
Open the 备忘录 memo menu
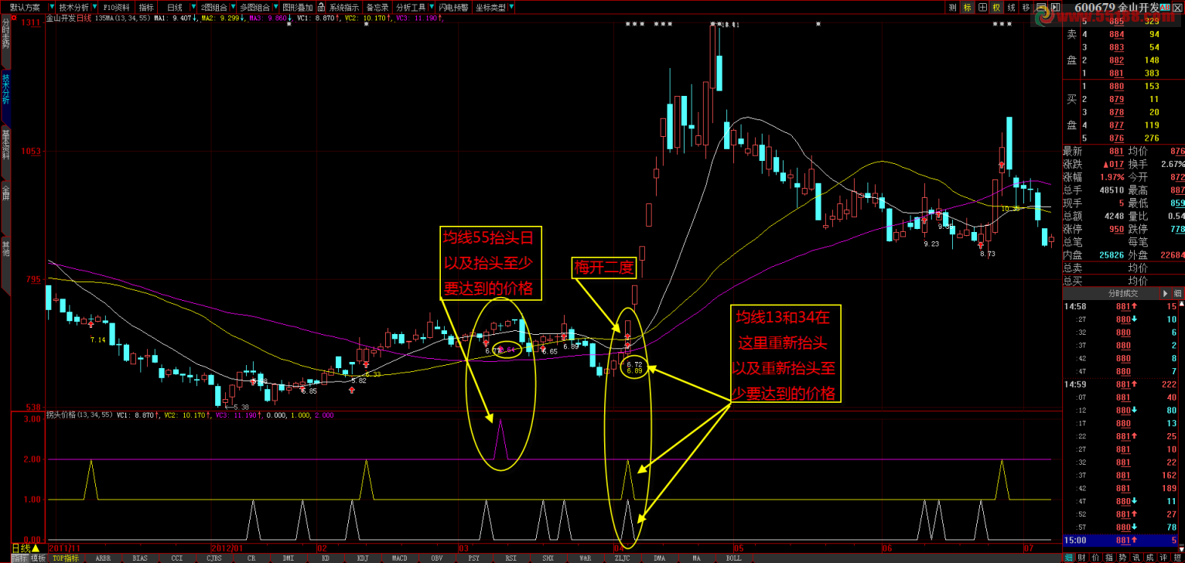click(x=377, y=7)
